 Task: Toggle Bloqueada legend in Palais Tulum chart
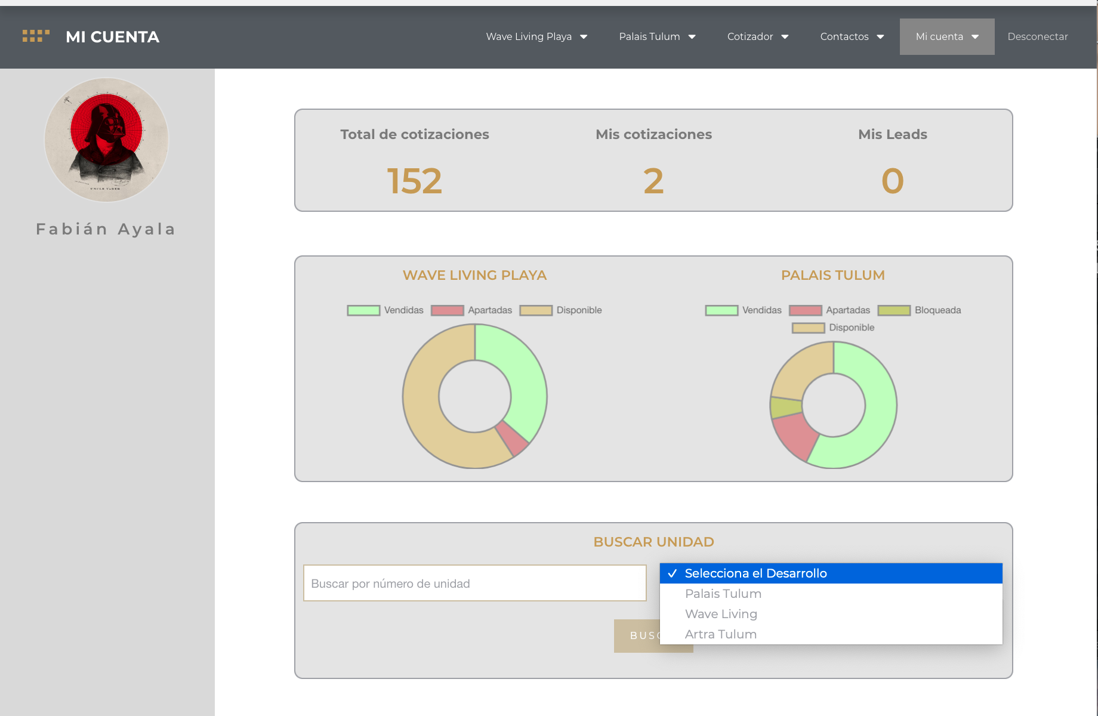coord(919,310)
